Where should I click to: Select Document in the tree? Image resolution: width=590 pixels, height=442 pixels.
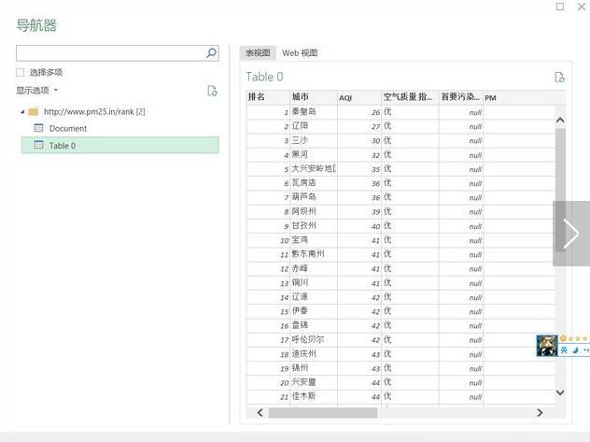(x=68, y=128)
